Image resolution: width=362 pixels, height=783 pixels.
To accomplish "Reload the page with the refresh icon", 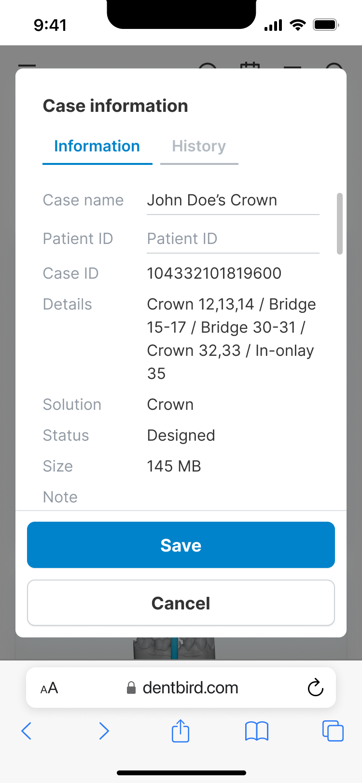I will click(315, 688).
